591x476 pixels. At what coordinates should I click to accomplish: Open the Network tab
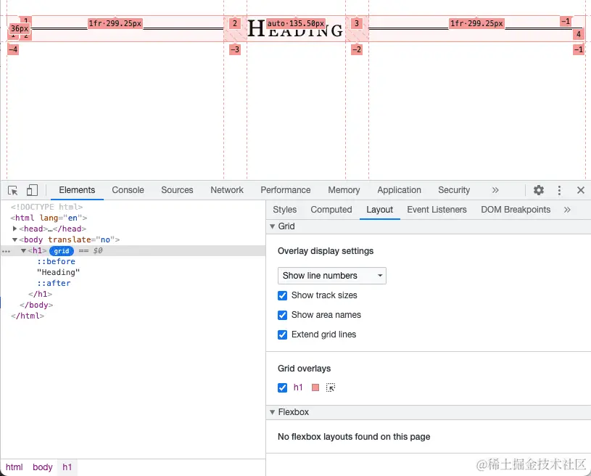[x=227, y=190]
